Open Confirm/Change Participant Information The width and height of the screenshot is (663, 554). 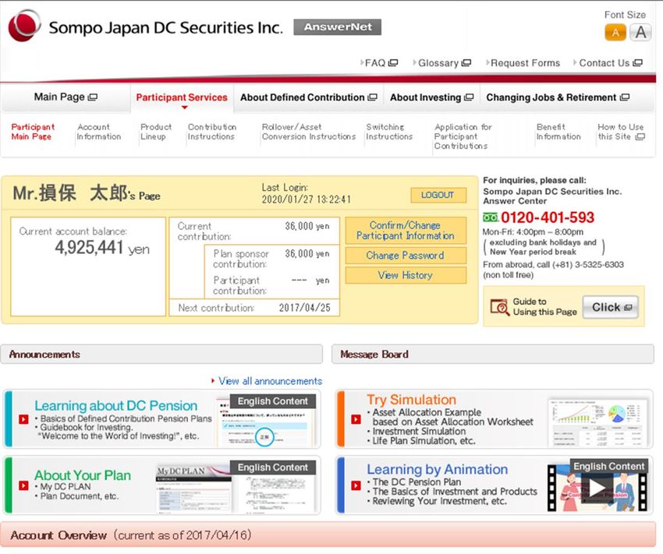(x=406, y=231)
